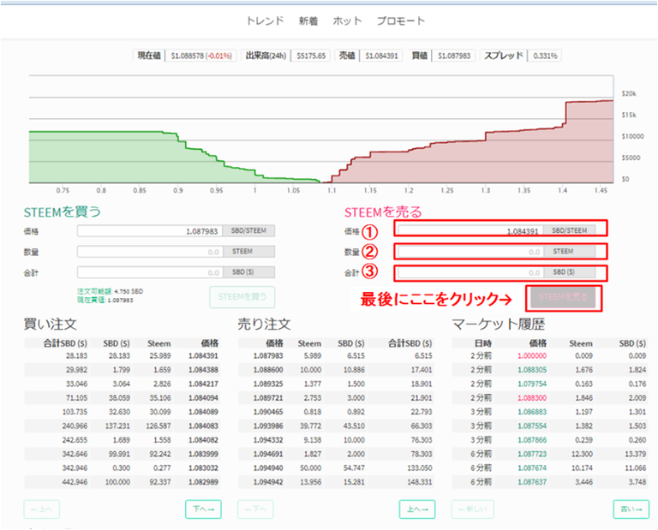Switch to the 新着 tab
The image size is (658, 530).
[x=308, y=21]
